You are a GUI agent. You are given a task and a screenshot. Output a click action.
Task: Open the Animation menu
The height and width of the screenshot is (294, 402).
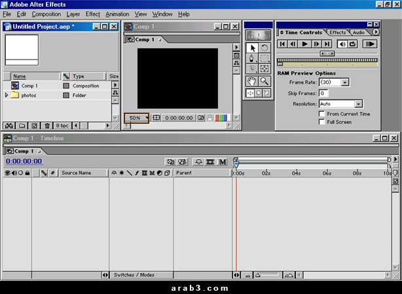point(117,14)
